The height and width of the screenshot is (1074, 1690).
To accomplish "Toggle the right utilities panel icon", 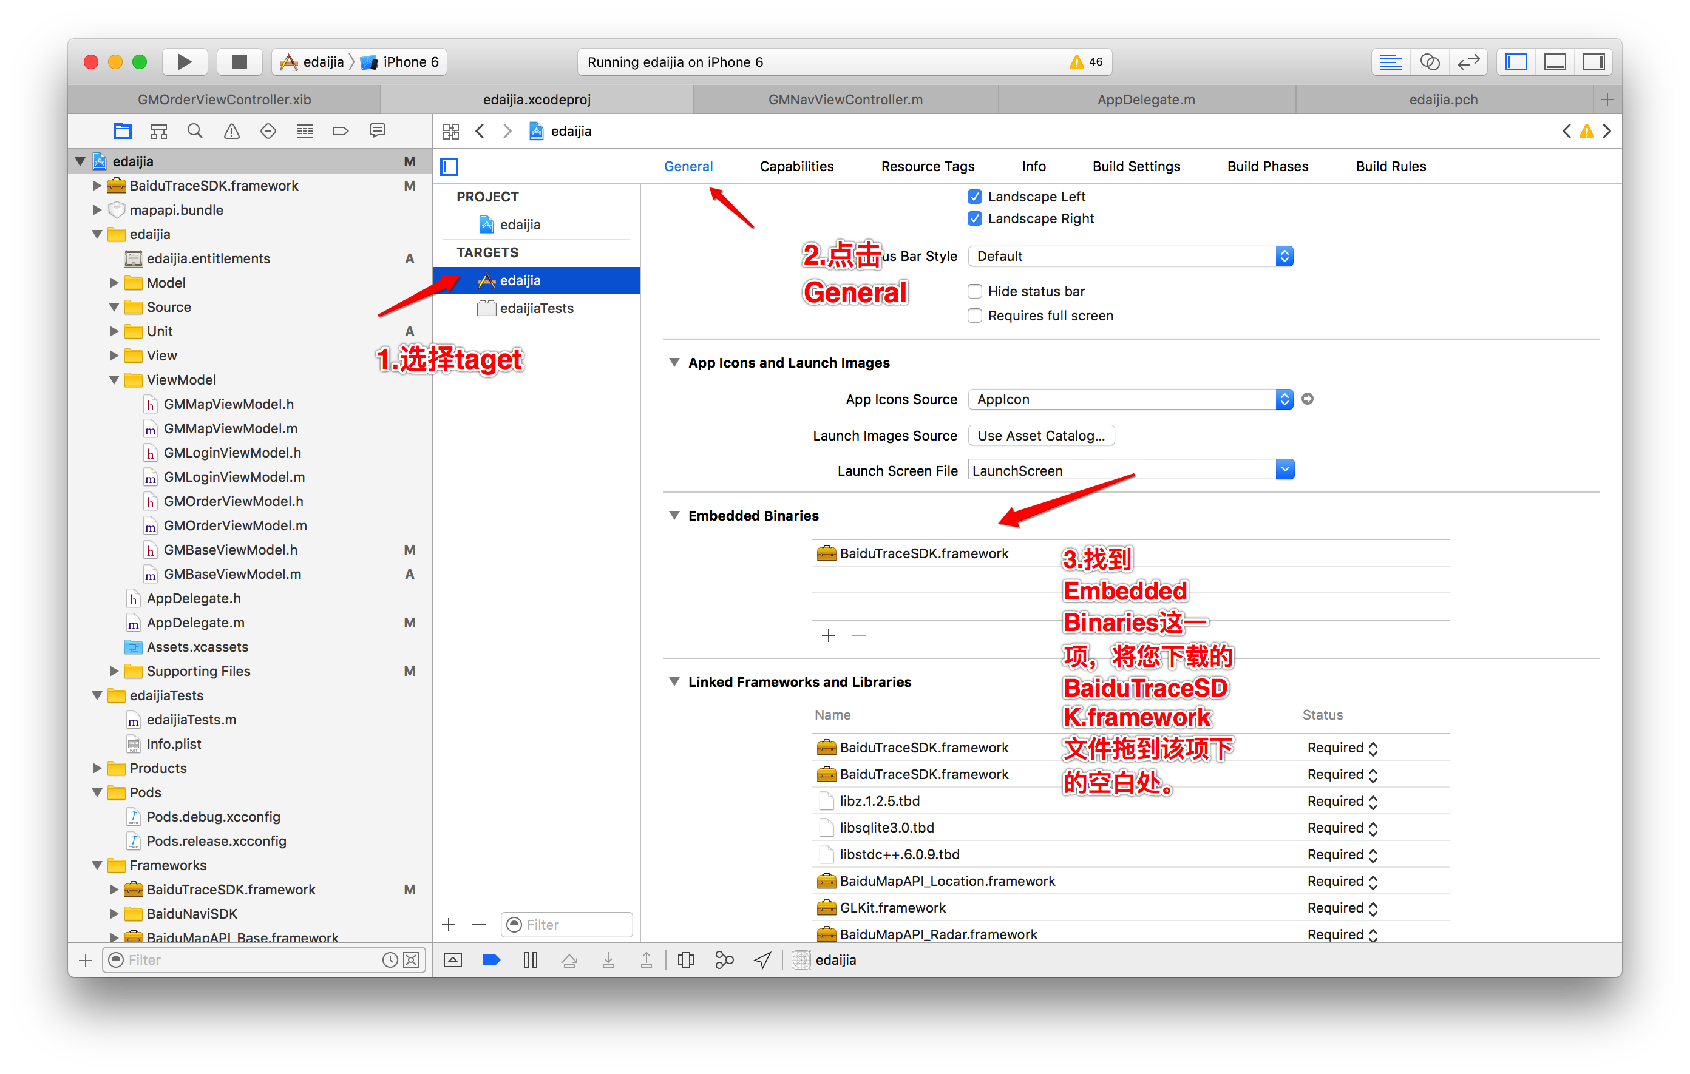I will pyautogui.click(x=1593, y=61).
